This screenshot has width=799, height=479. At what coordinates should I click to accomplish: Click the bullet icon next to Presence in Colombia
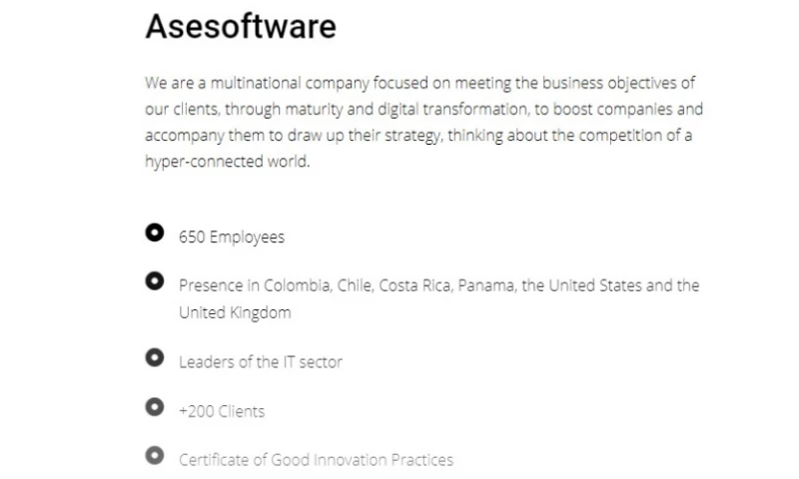[x=154, y=280]
